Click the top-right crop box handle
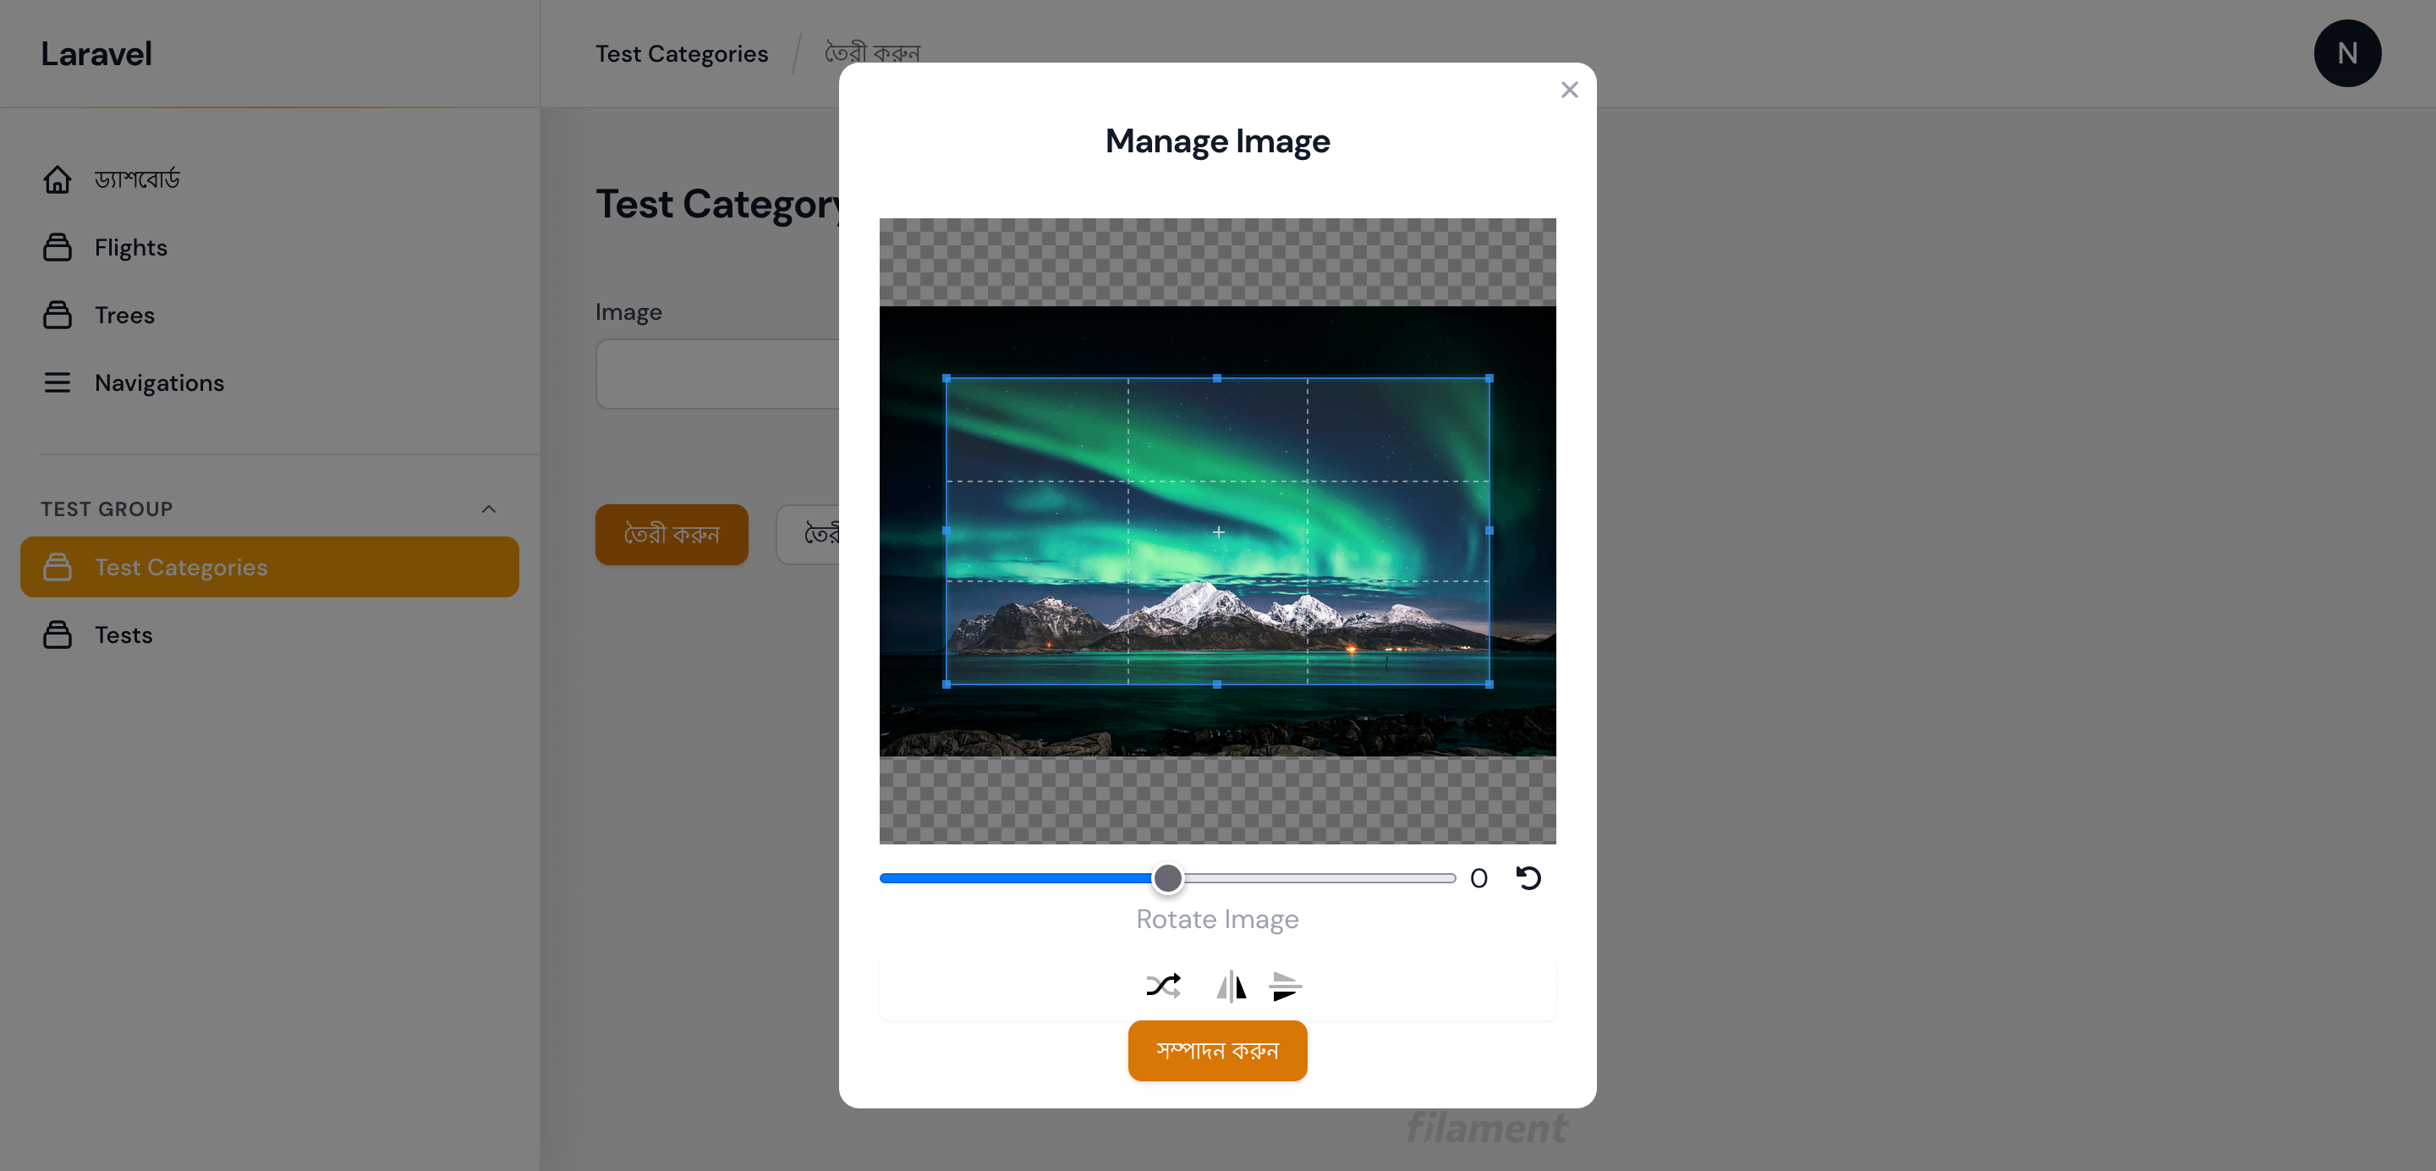Viewport: 2436px width, 1171px height. point(1490,378)
